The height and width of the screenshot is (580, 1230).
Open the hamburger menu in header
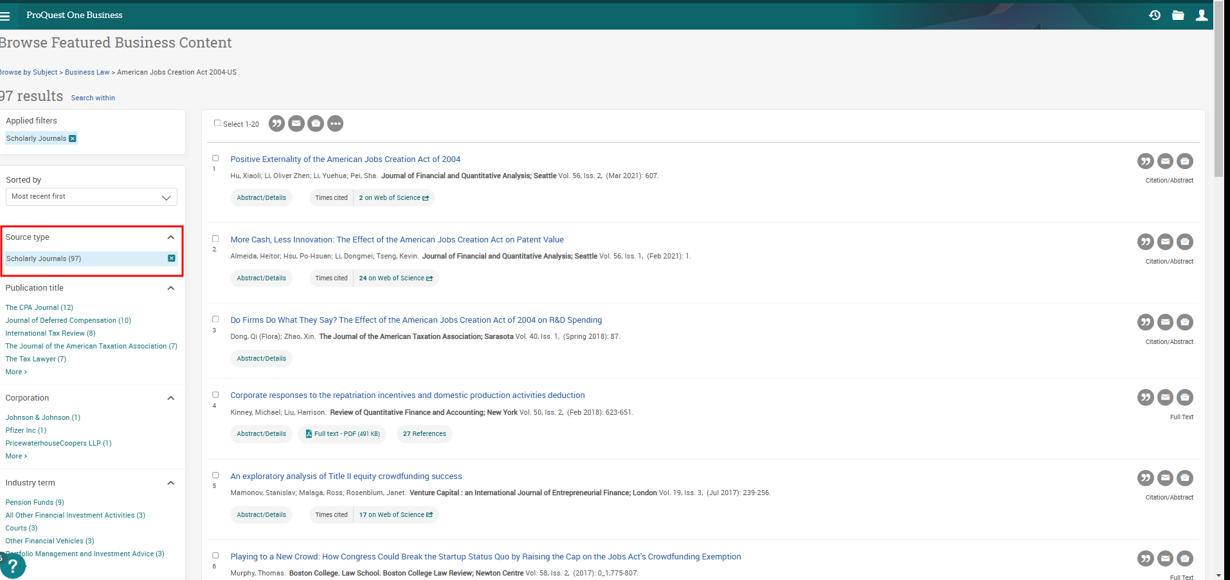5,16
